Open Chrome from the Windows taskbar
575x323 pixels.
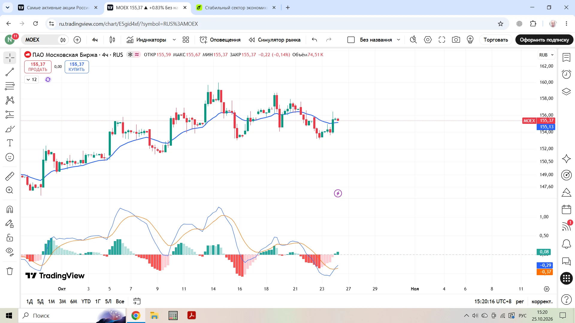(x=136, y=316)
